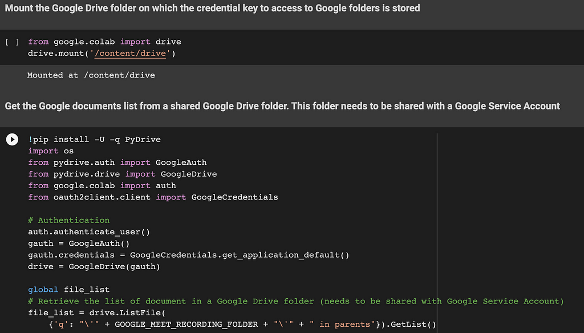584x333 pixels.
Task: Click the 'global file_list' line
Action: point(69,290)
